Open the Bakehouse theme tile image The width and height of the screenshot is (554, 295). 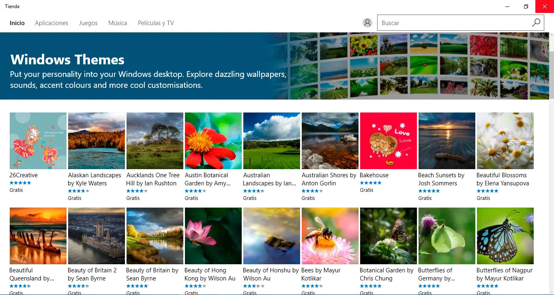(x=388, y=141)
